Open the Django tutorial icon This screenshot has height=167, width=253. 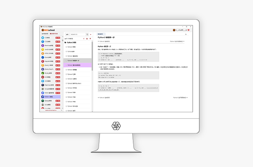click(43, 101)
